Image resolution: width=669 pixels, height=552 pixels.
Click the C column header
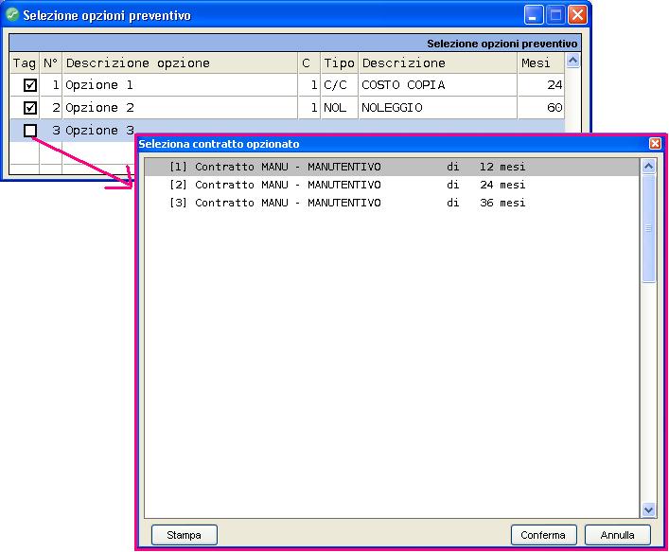coord(308,63)
